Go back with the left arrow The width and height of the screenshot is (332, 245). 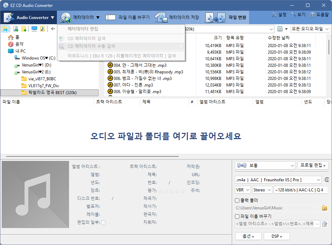point(53,29)
